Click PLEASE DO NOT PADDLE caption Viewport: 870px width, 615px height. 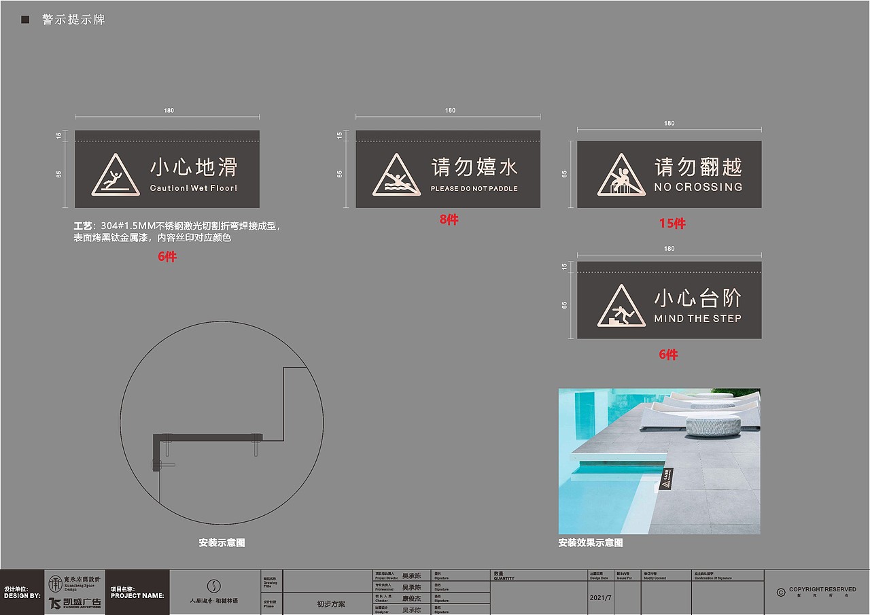click(474, 188)
